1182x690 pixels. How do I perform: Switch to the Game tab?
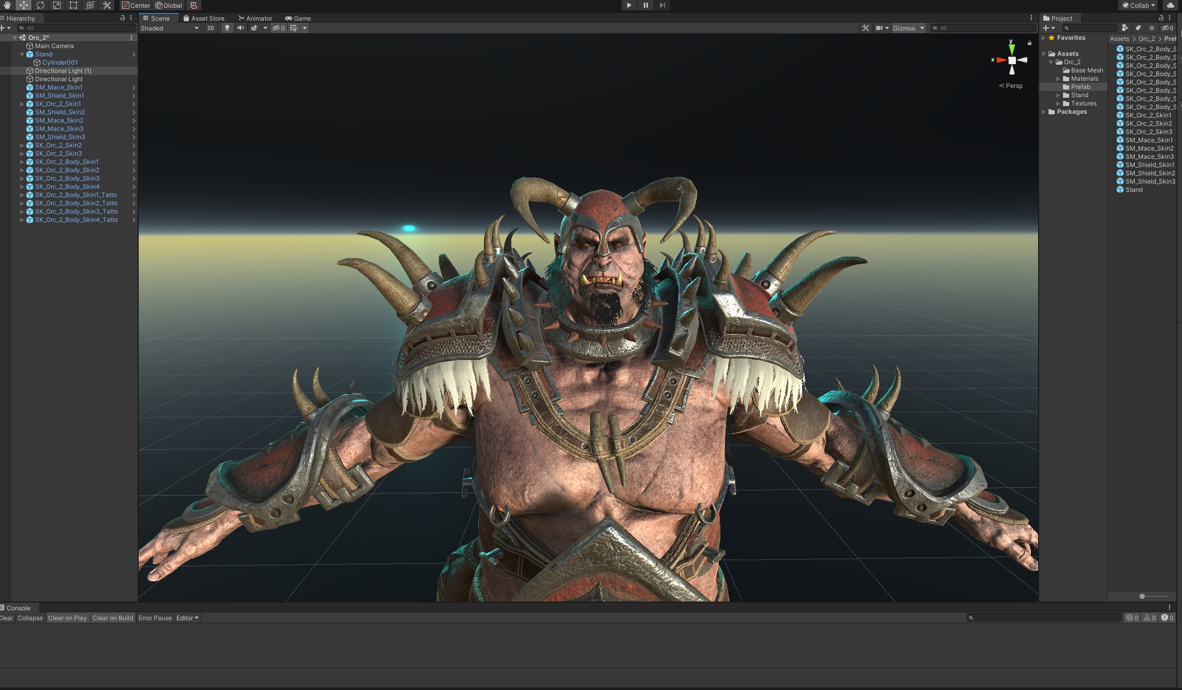point(298,18)
